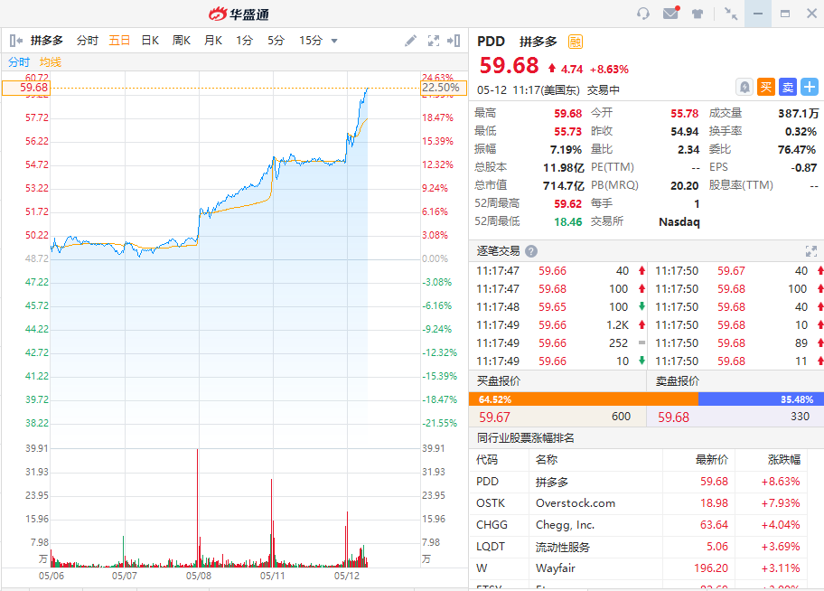This screenshot has width=824, height=591.
Task: Click the 卖盘报价 header
Action: 678,381
